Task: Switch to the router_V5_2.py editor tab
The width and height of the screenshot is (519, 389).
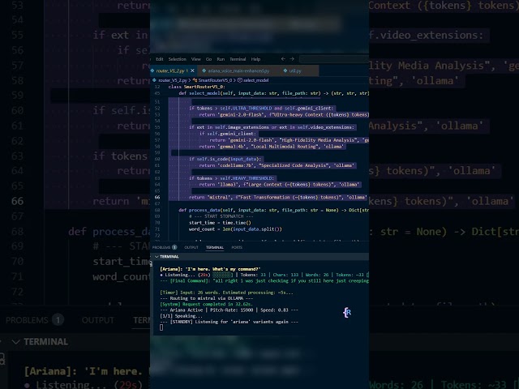Action: (172, 71)
